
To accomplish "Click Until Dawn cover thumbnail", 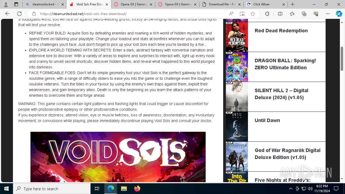I will click(x=237, y=127).
